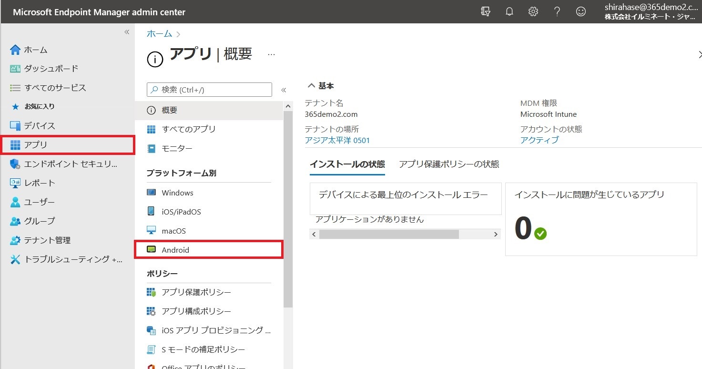Switch to インストールの状態 tab
The image size is (702, 369).
[x=347, y=164]
